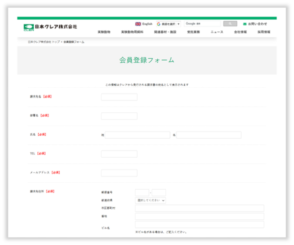Click the 会員登録フォーム page heading
Image resolution: width=294 pixels, height=245 pixels.
pos(147,60)
